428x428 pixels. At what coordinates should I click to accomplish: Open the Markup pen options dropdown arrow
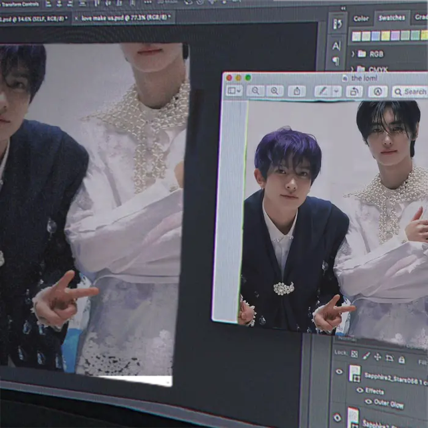click(336, 91)
